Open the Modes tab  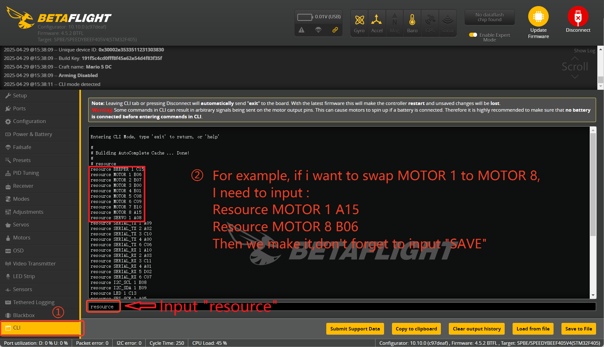pos(40,199)
